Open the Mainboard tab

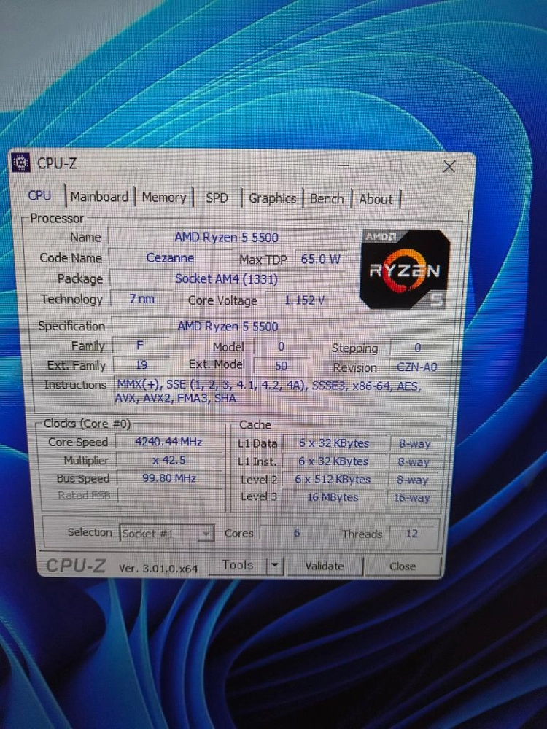coord(99,197)
